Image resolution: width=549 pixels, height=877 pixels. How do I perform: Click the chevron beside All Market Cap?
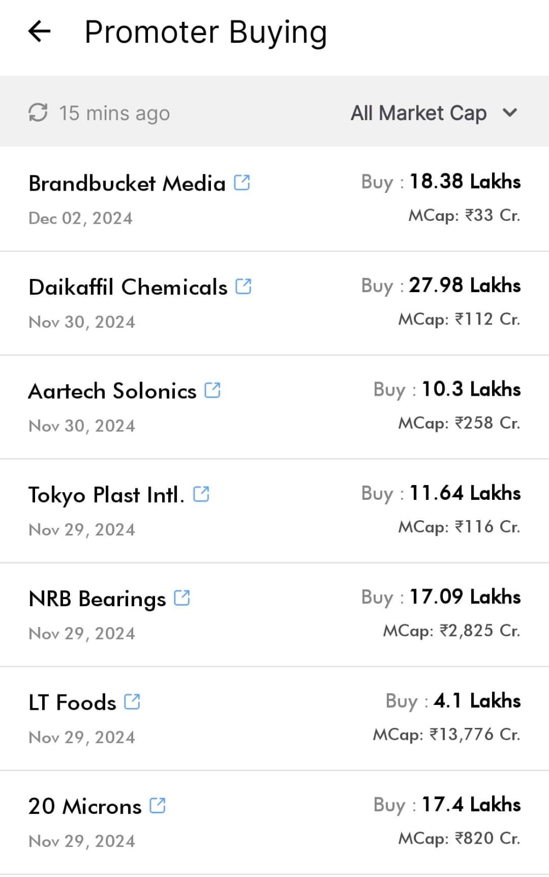(x=510, y=113)
